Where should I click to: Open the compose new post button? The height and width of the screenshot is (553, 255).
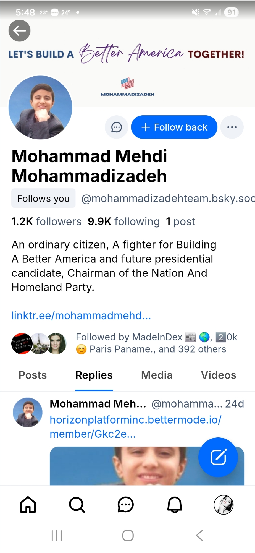[218, 457]
